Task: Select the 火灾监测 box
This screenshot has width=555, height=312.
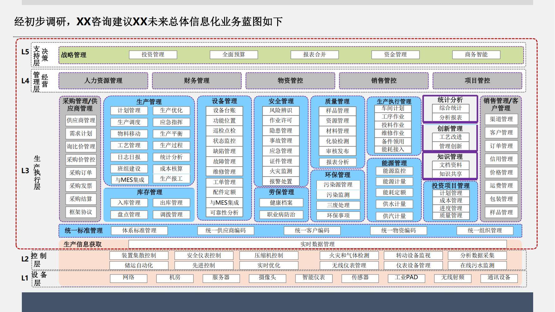Action: point(281,171)
